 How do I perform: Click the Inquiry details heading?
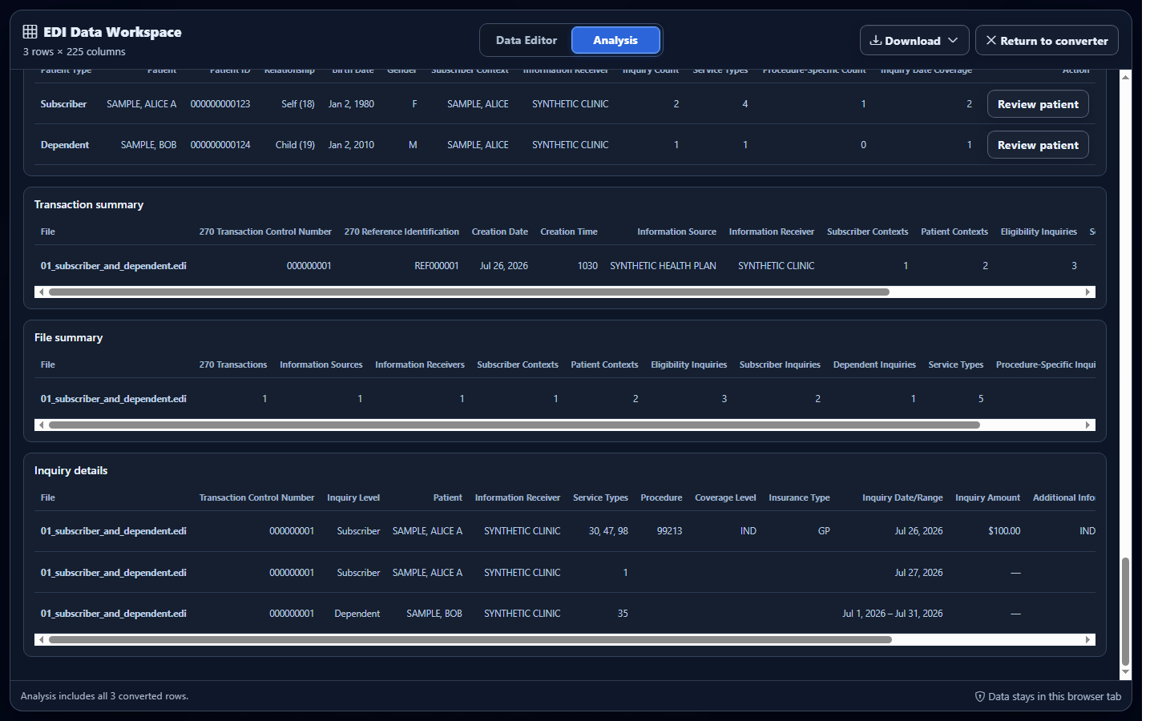71,470
